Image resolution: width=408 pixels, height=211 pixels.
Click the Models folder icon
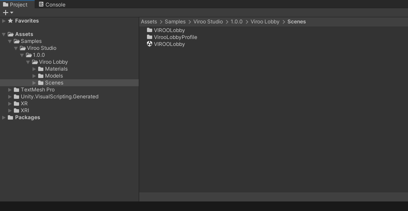(x=41, y=76)
